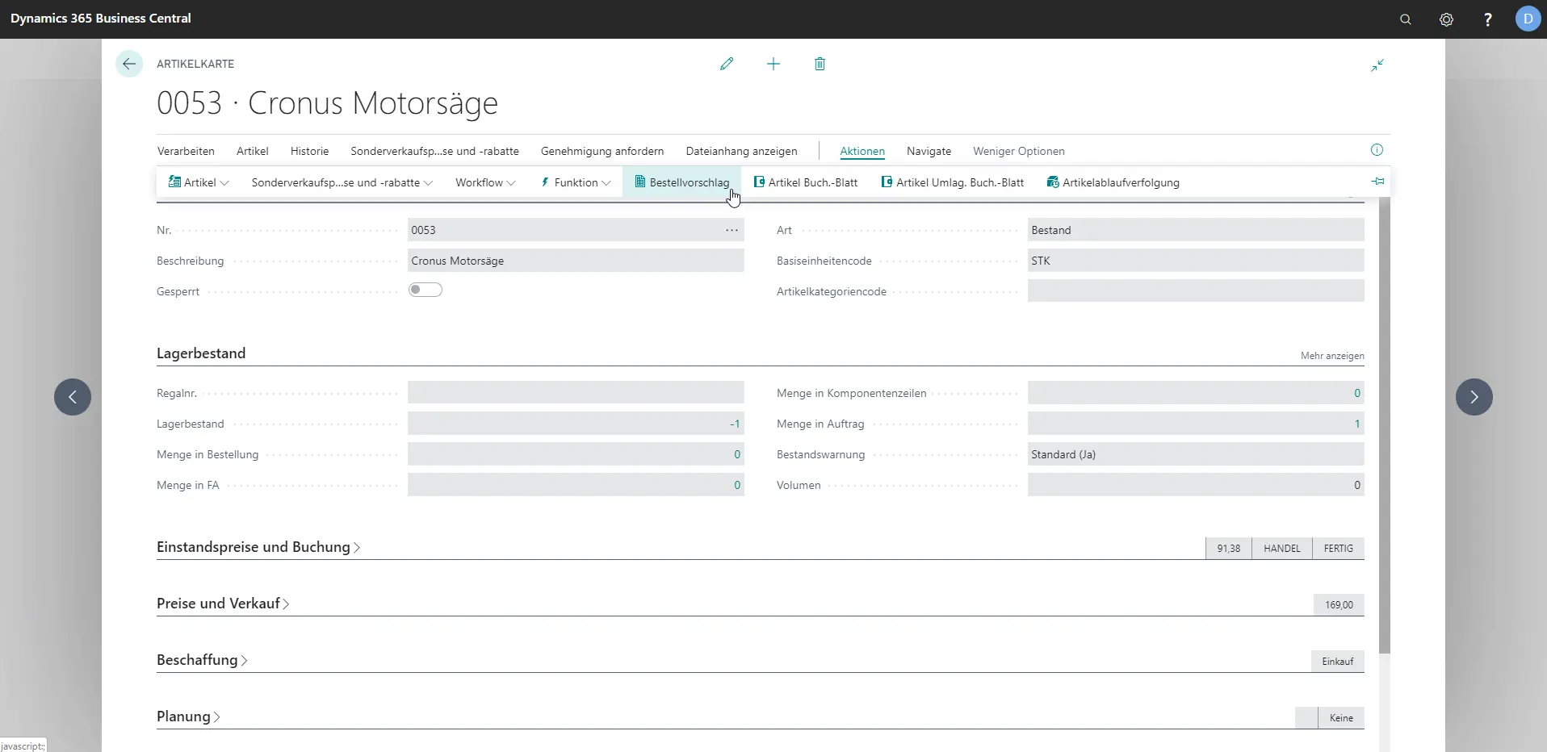
Task: Expand the Einstandspreise und Buchung section
Action: pyautogui.click(x=258, y=547)
